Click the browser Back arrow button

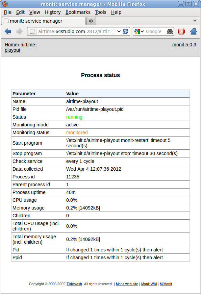tap(8, 31)
